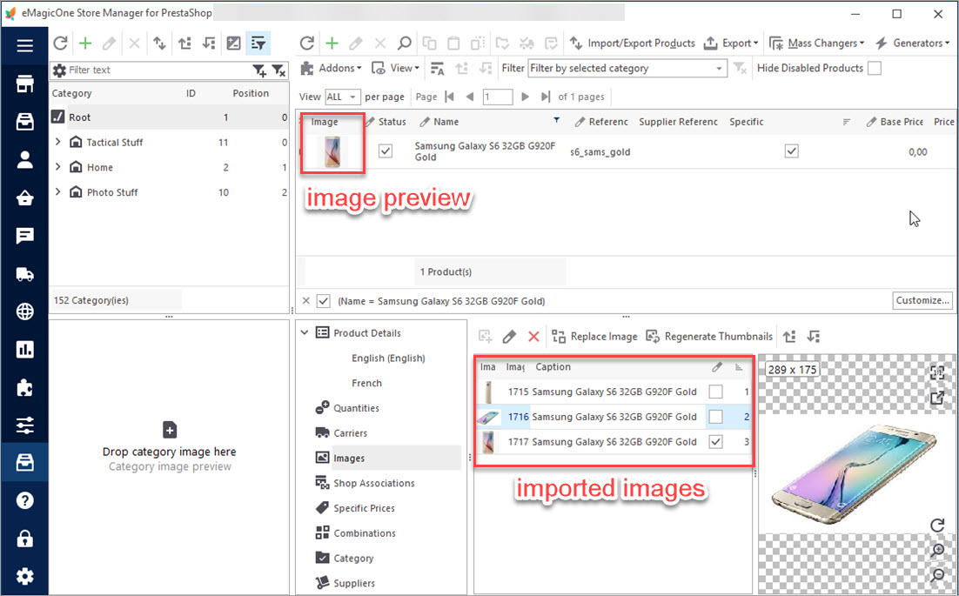The width and height of the screenshot is (959, 596).
Task: Edit selected image with pencil icon
Action: 509,336
